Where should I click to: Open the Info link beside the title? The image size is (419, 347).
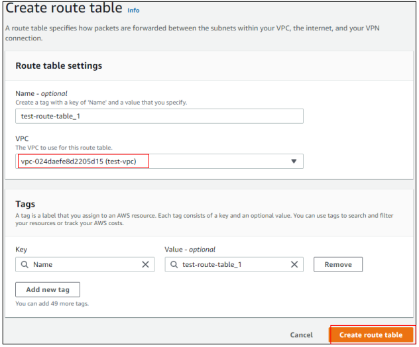(x=133, y=11)
